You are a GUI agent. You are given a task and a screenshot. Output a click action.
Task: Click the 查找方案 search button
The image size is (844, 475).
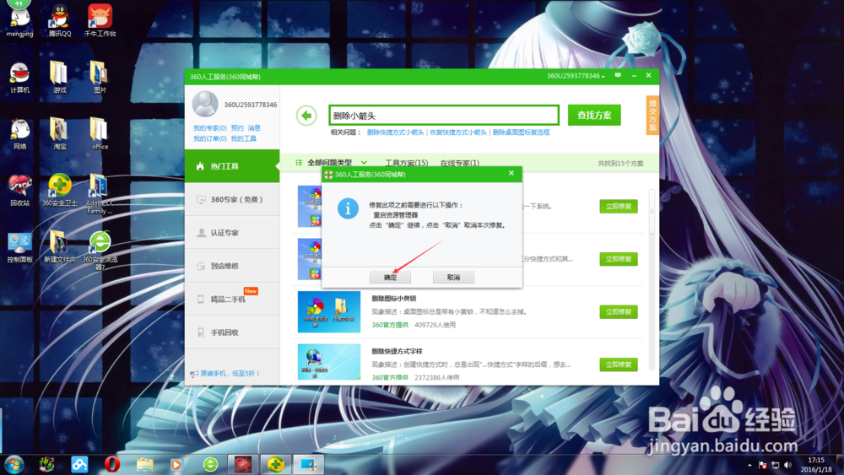594,115
